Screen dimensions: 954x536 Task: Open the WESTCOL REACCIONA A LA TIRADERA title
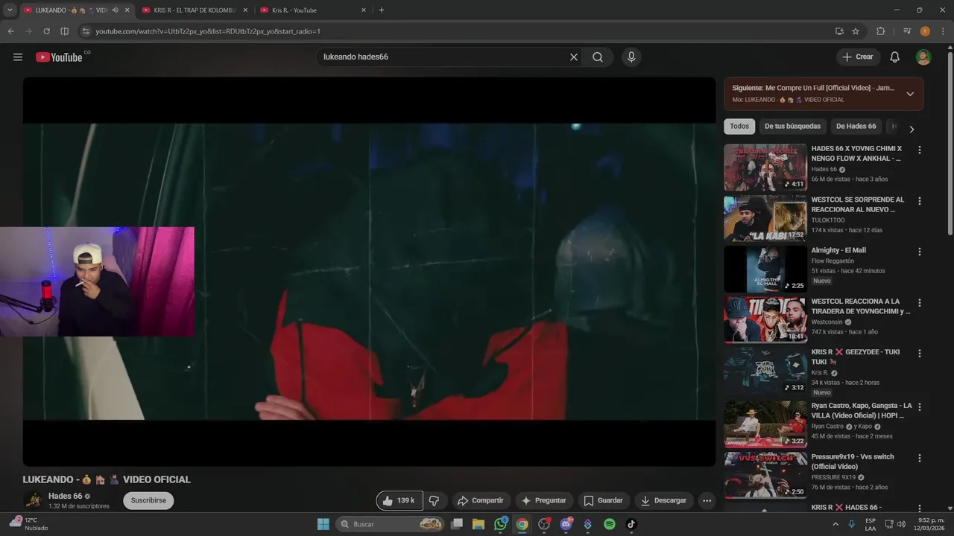pyautogui.click(x=861, y=306)
